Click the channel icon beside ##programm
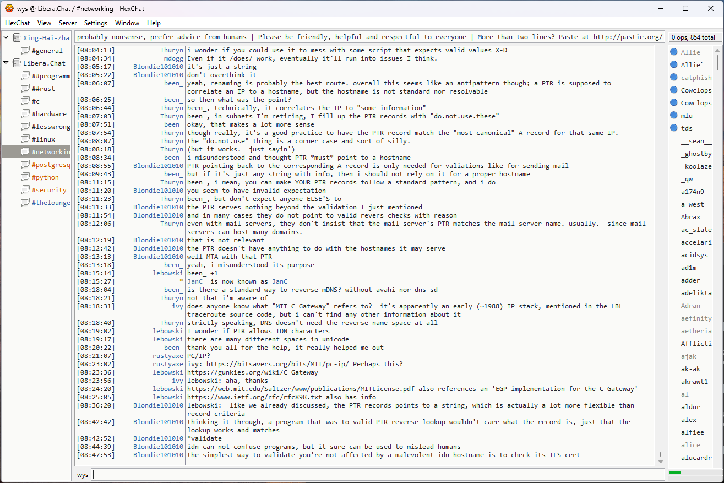724x483 pixels. (x=25, y=76)
